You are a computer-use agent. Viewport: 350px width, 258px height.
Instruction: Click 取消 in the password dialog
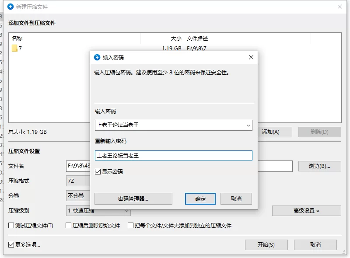(236, 199)
